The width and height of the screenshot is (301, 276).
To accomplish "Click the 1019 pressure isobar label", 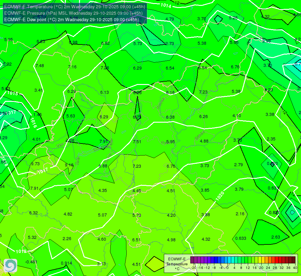I will [x=21, y=251].
